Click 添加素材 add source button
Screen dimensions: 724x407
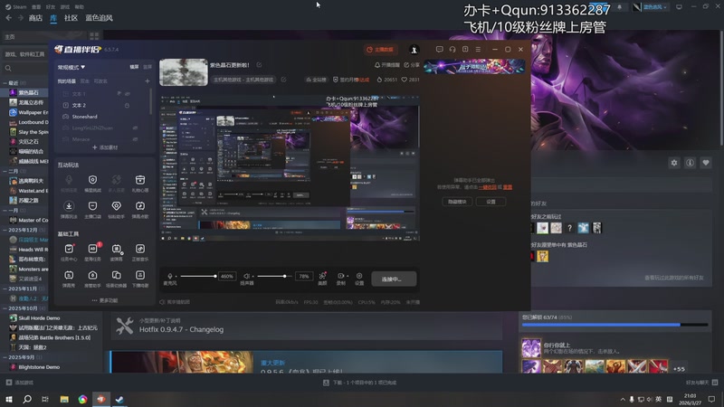coord(105,147)
